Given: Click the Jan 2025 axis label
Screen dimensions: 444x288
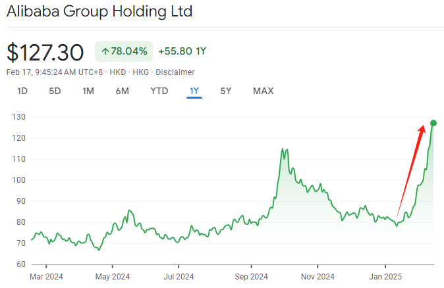Looking at the screenshot, I should (385, 276).
